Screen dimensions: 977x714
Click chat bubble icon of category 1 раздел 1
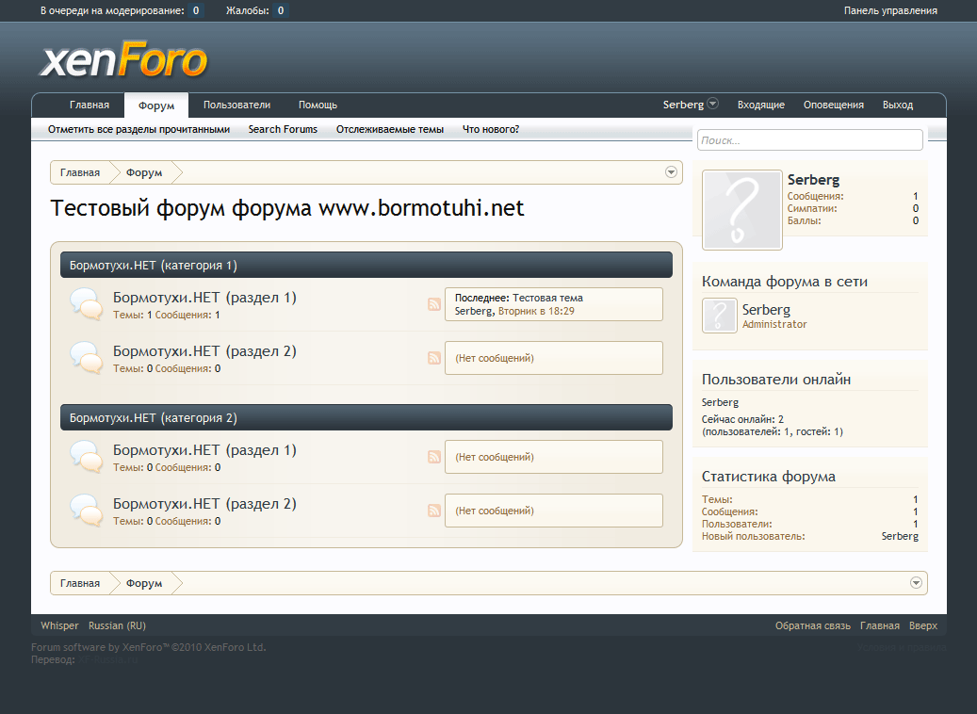click(x=86, y=304)
